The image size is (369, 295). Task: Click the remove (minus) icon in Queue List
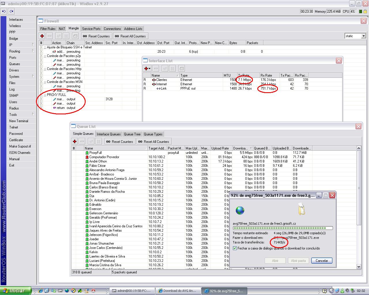tap(82, 141)
